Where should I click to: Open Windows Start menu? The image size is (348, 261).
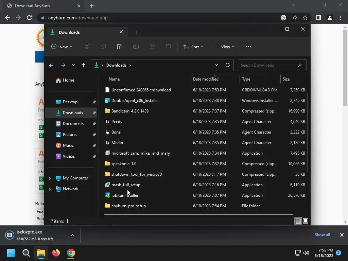11,253
